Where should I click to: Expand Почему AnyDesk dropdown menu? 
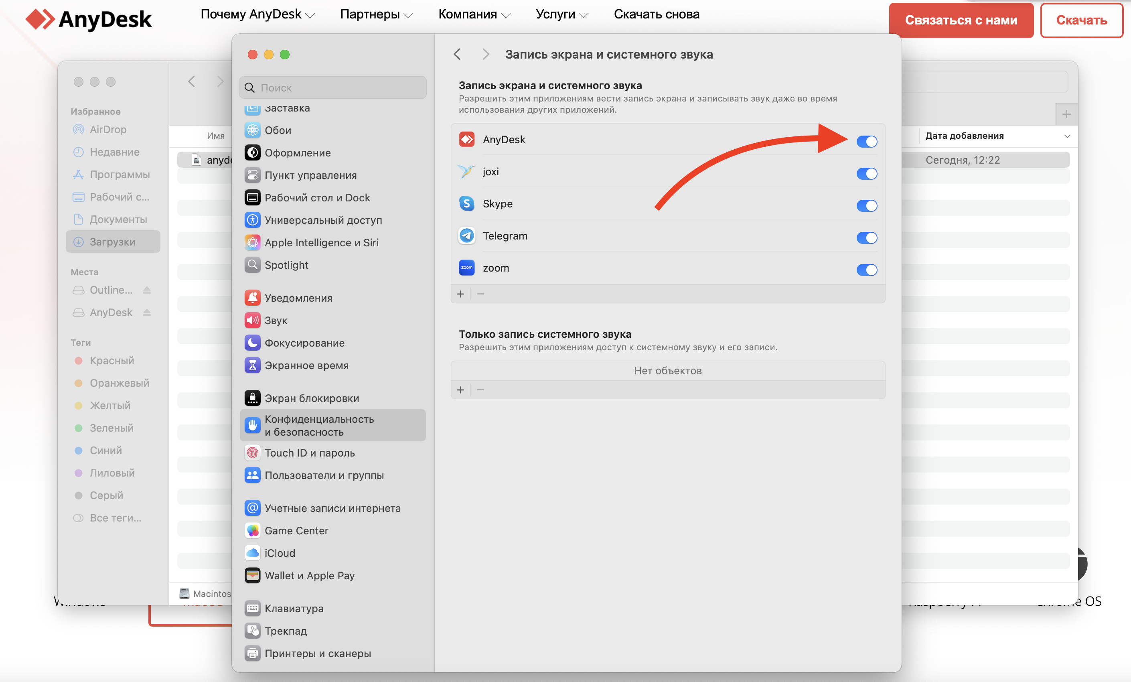pos(257,15)
